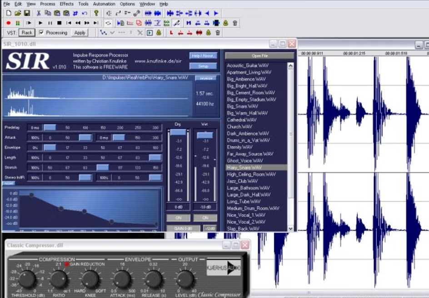This screenshot has width=429, height=298.
Task: Click the trash can icon in the VST toolbar row
Action: coord(218,33)
